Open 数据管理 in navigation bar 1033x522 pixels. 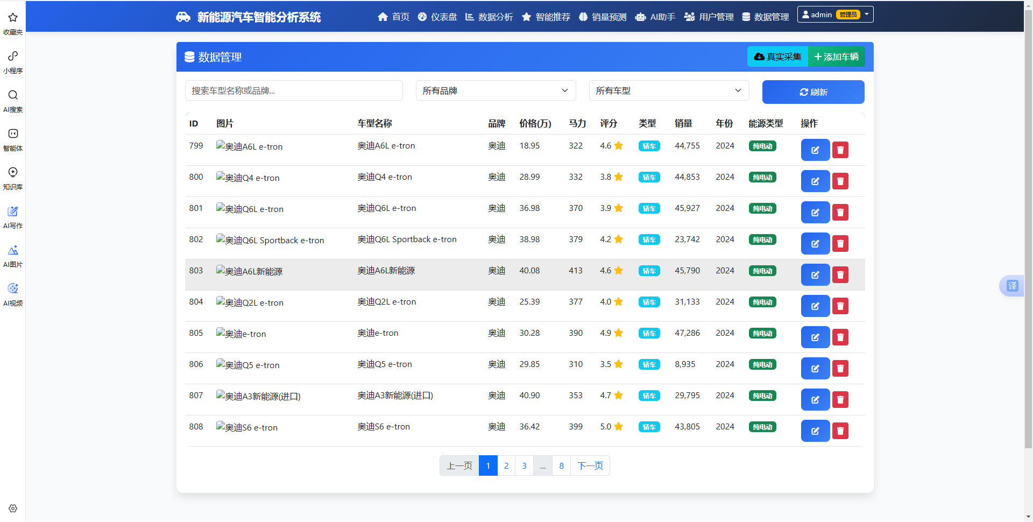click(x=766, y=17)
